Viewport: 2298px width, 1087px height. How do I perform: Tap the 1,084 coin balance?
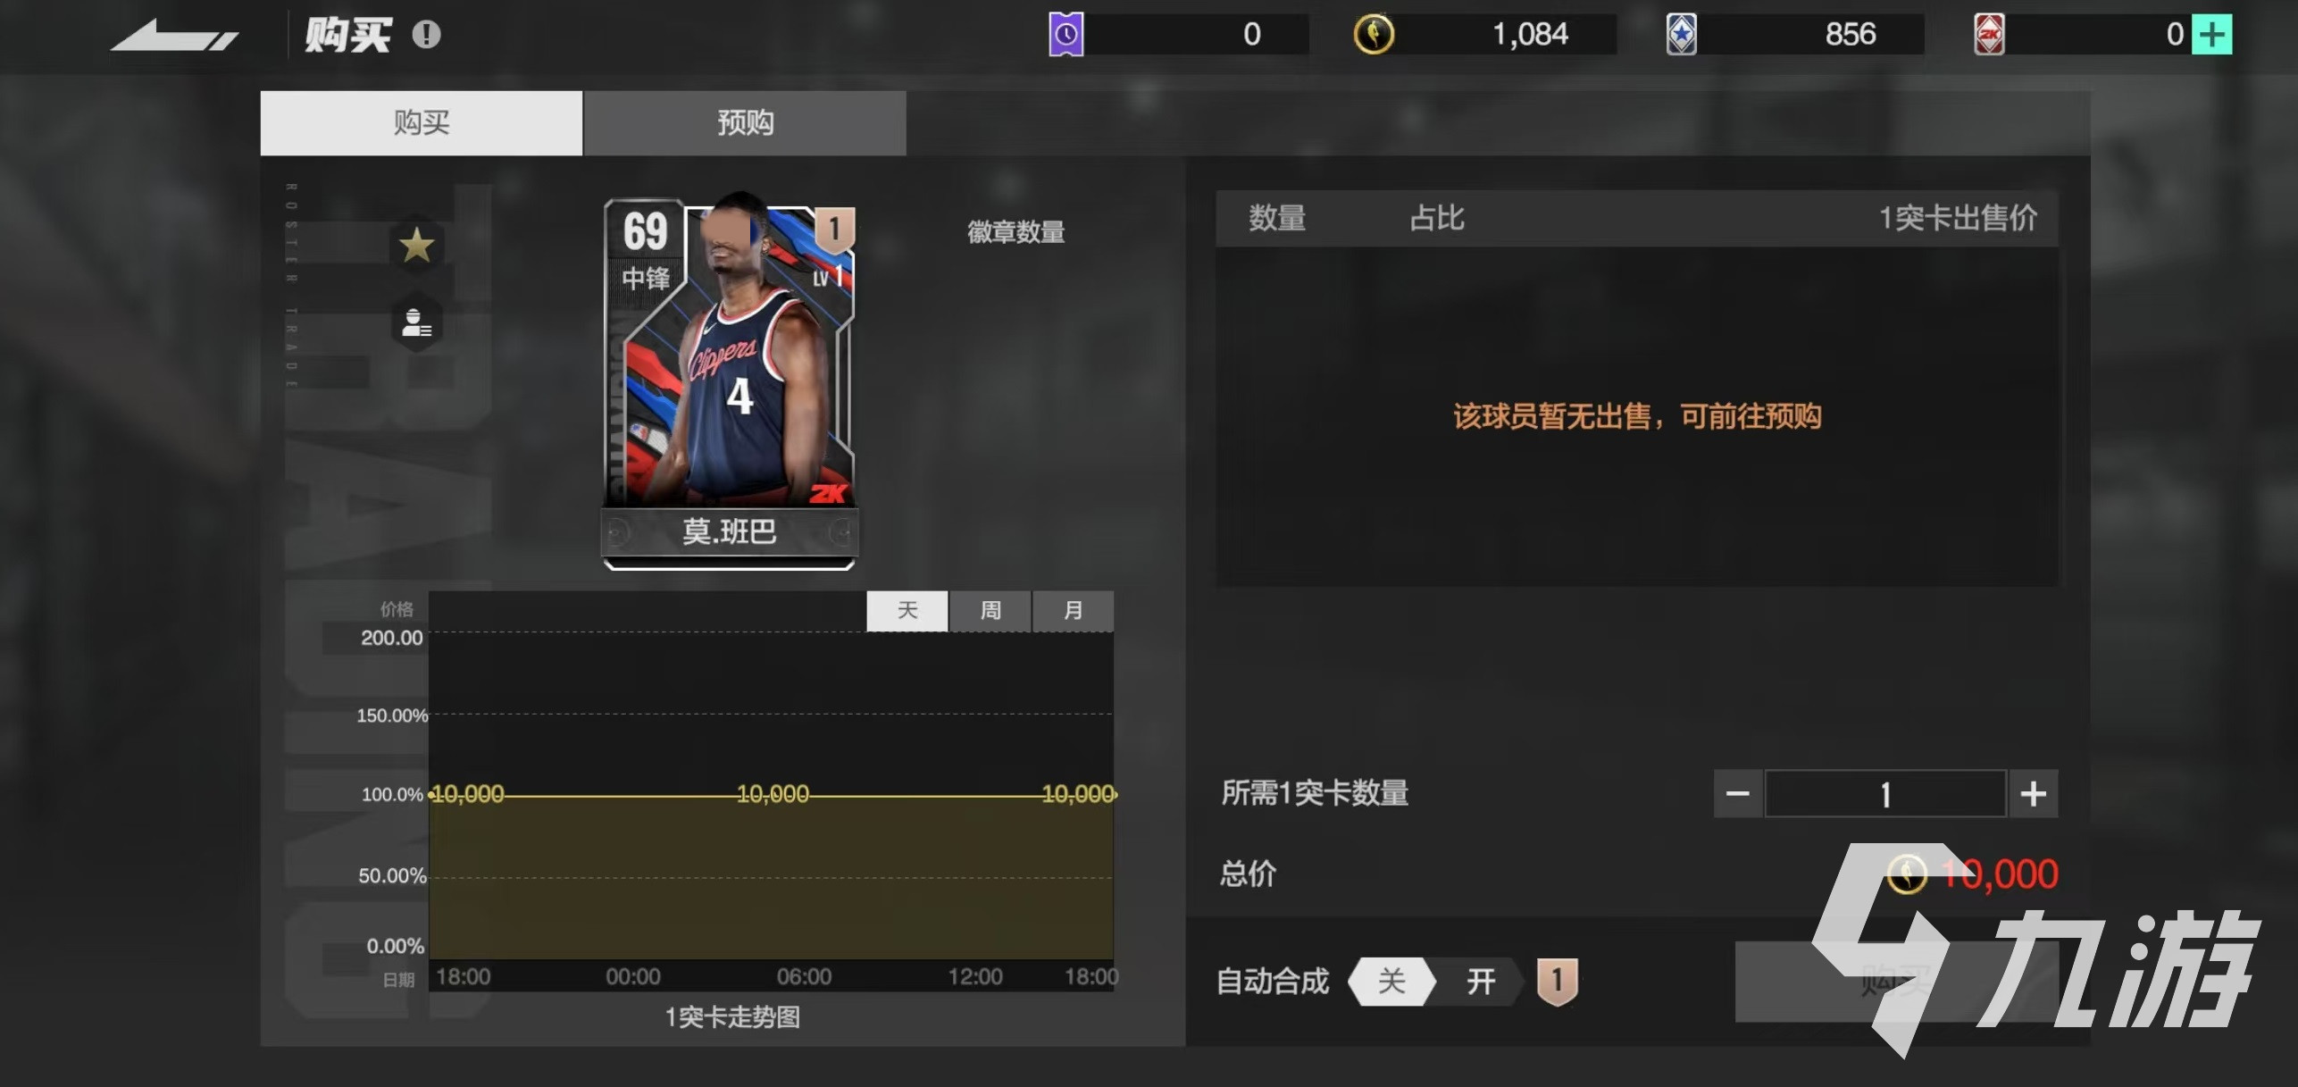coord(1530,35)
